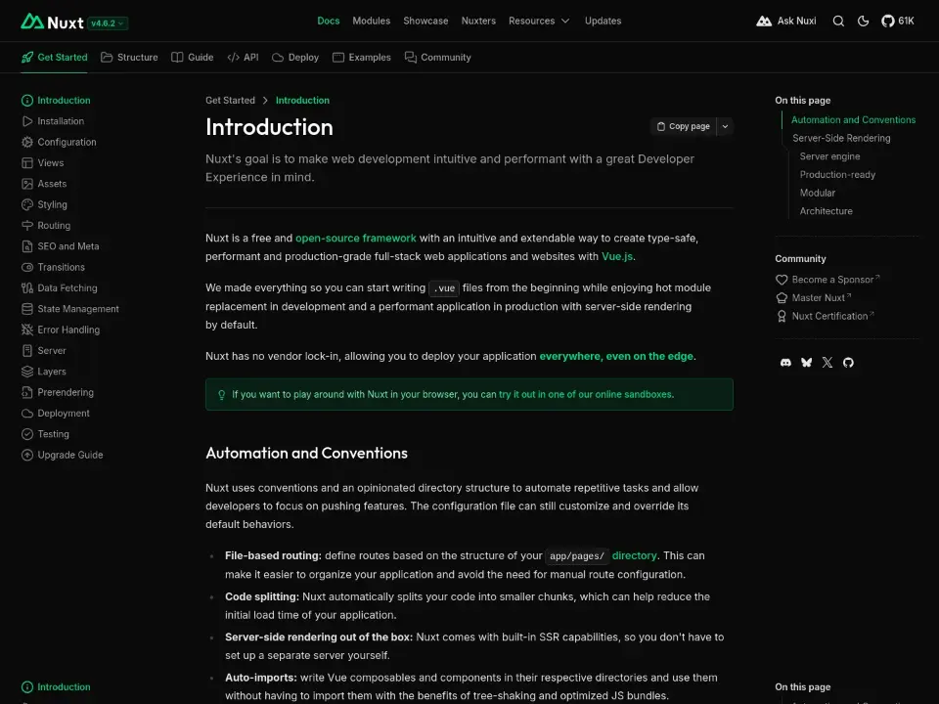This screenshot has width=939, height=704.
Task: Switch to the Guide tab
Action: 193,58
